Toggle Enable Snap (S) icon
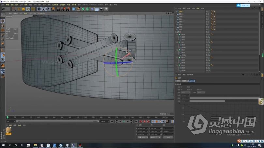The height and width of the screenshot is (148, 264). coord(3,60)
